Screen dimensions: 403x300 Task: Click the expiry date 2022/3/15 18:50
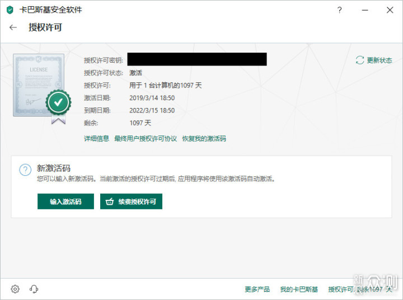[x=152, y=110]
